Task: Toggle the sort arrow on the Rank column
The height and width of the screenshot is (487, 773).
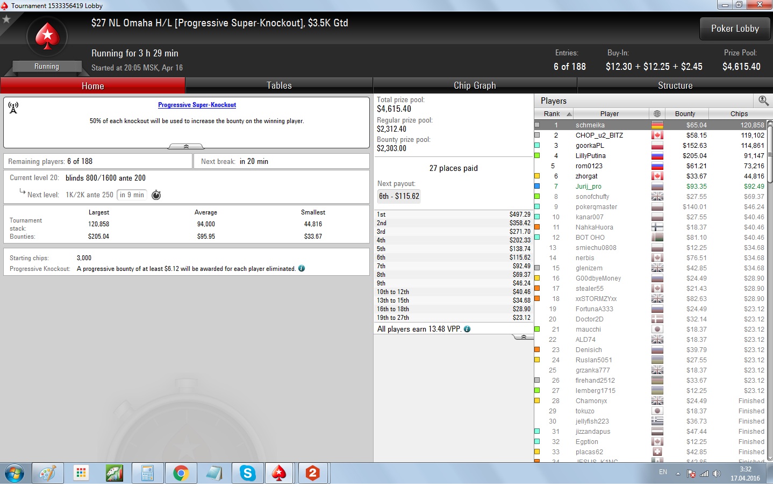Action: [569, 114]
